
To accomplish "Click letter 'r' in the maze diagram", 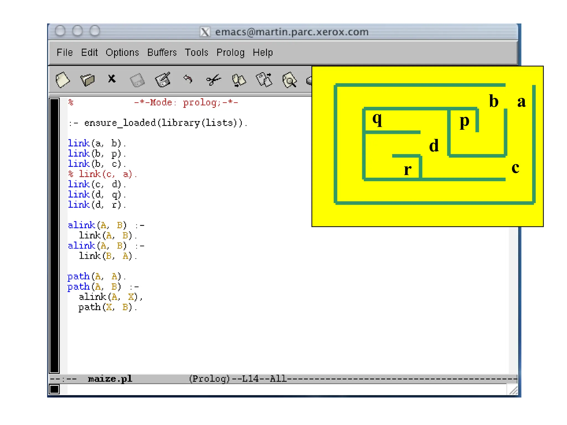I will pyautogui.click(x=408, y=169).
